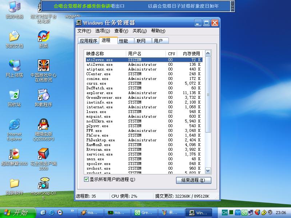This screenshot has width=291, height=218.
Task: Open the 我的文档 folder icon
Action: (x=14, y=37)
